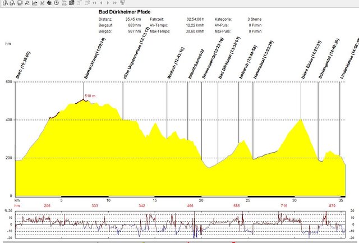This screenshot has width=359, height=243.
Task: Click the cumulative climb value 206
Action: 47,205
